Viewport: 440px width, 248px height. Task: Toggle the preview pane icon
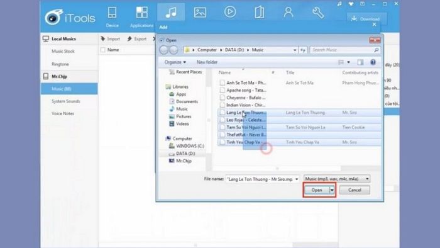coord(360,62)
